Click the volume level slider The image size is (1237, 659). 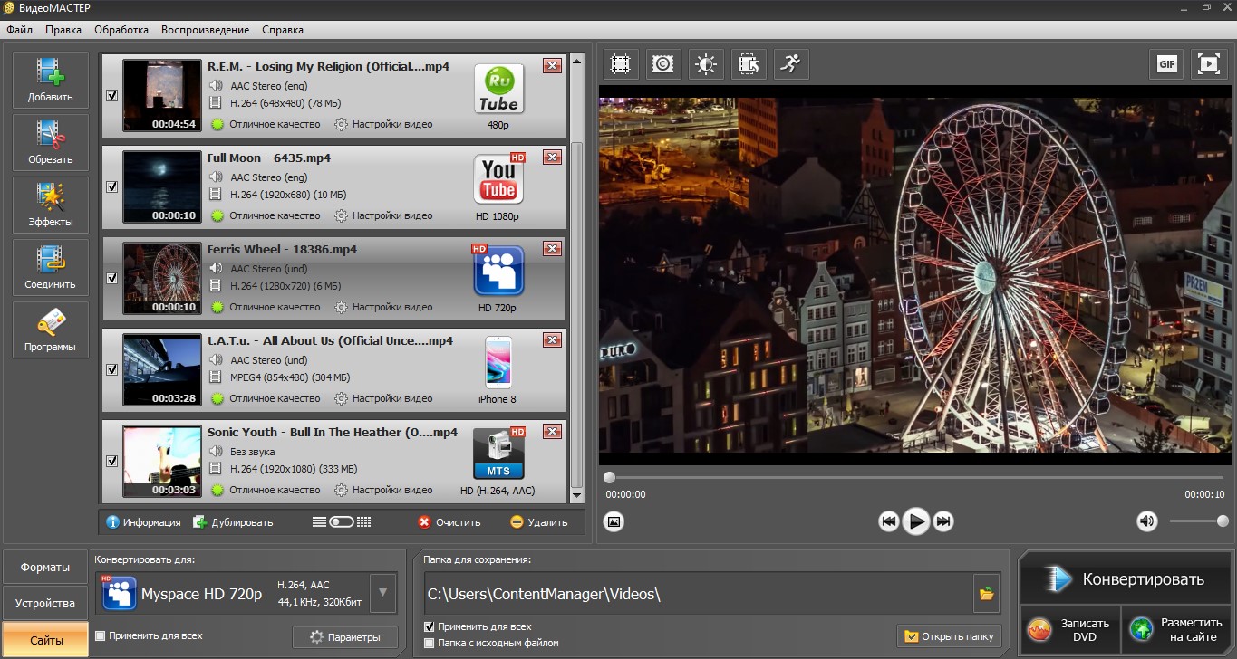pos(1198,521)
